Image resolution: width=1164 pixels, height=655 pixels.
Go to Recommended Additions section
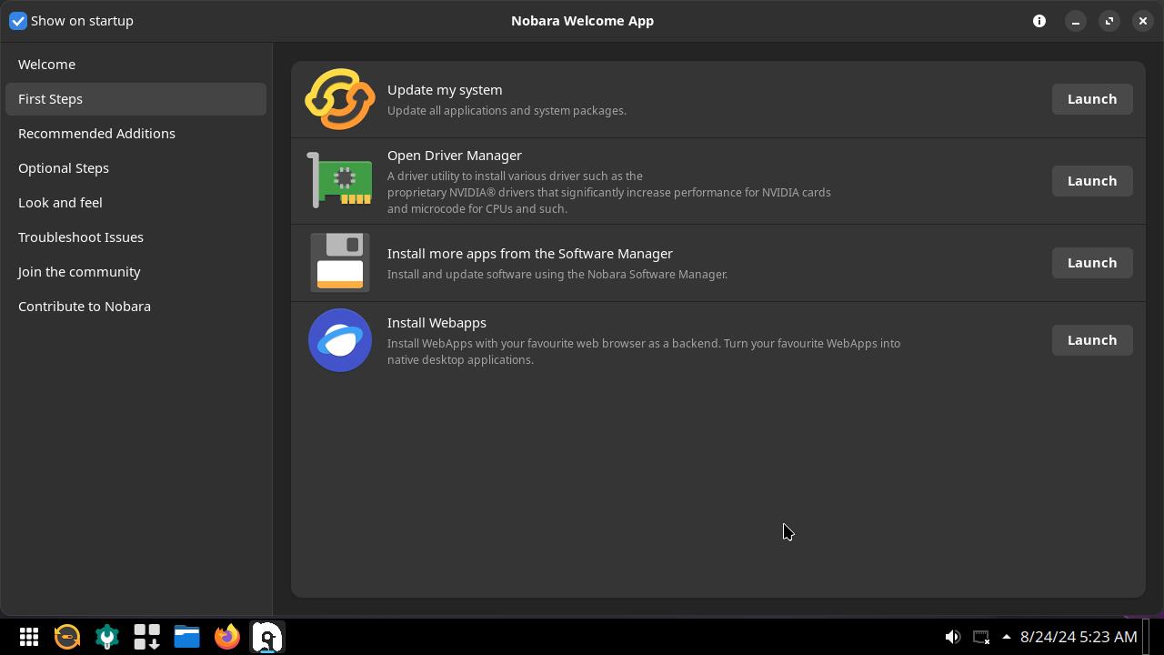tap(135, 134)
